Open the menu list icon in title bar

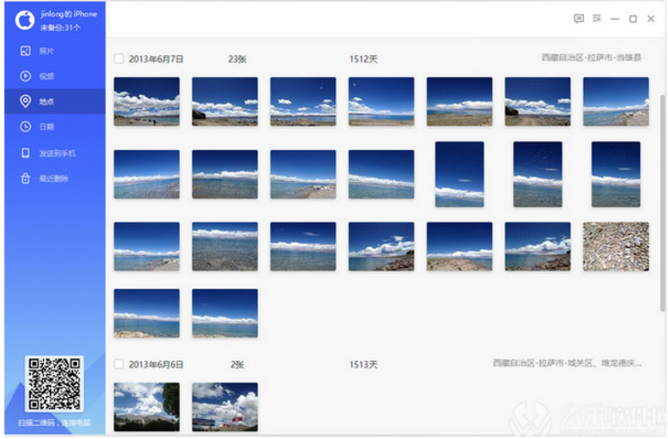(597, 18)
